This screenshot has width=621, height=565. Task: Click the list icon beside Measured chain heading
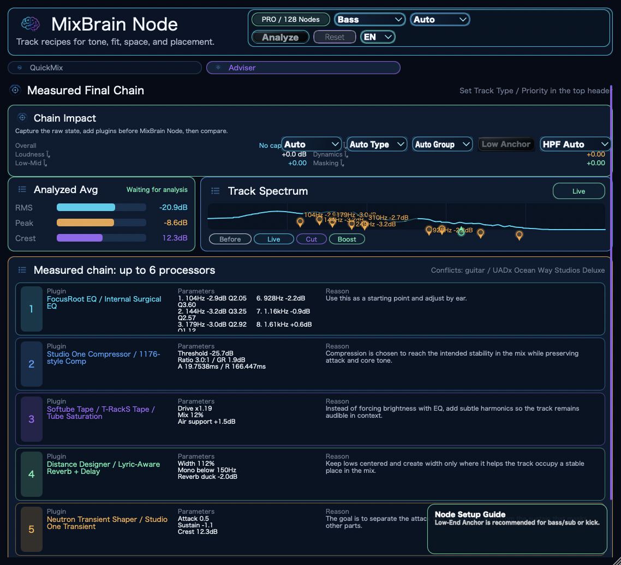point(22,270)
